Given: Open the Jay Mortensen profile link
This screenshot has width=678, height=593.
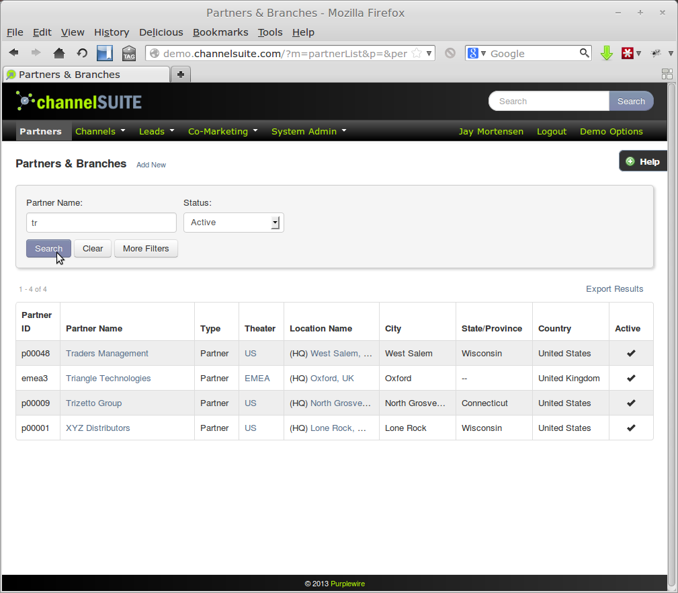Looking at the screenshot, I should click(x=491, y=132).
